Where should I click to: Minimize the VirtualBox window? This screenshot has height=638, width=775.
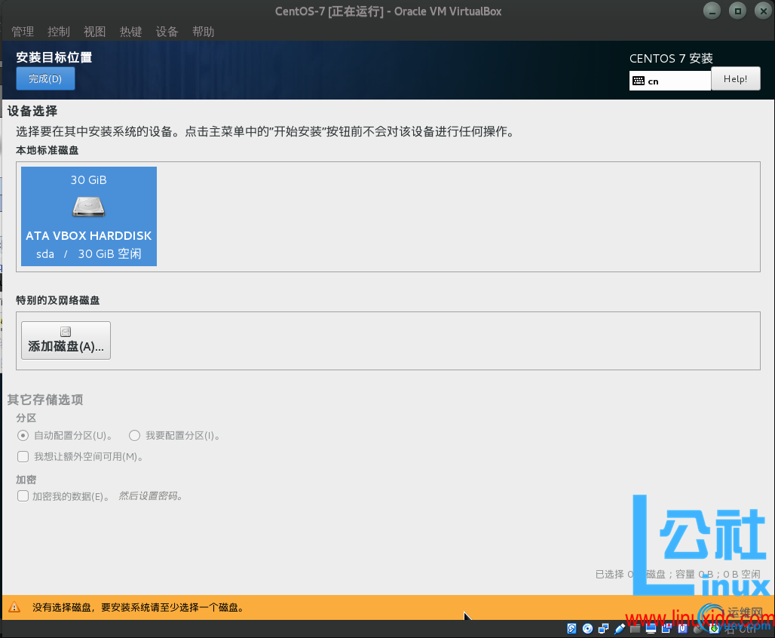(x=712, y=11)
